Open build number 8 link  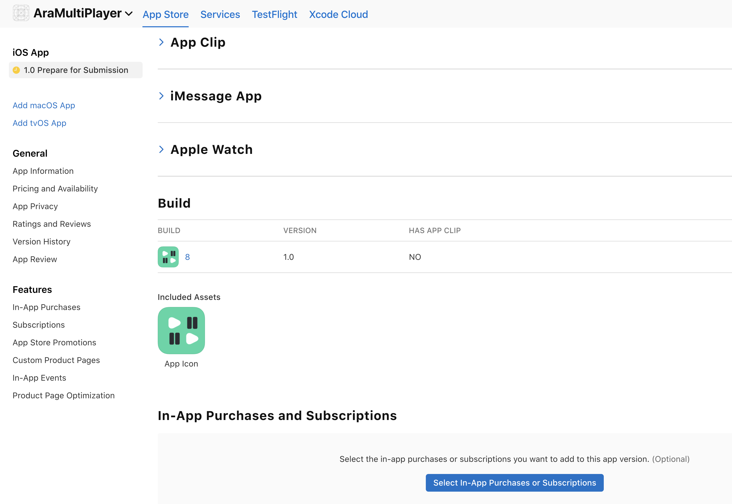pos(187,257)
